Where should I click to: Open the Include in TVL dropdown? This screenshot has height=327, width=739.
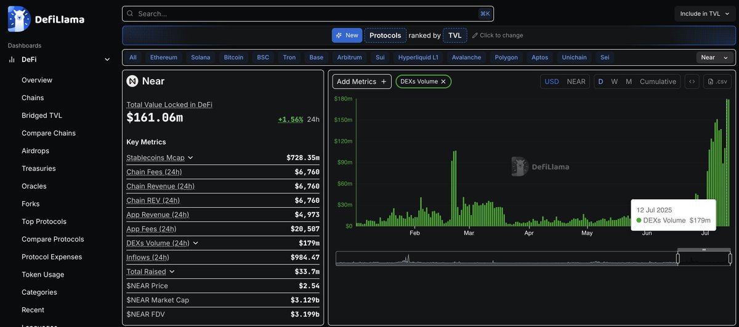pos(705,14)
